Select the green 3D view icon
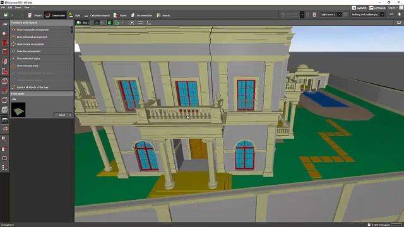 pos(117,23)
